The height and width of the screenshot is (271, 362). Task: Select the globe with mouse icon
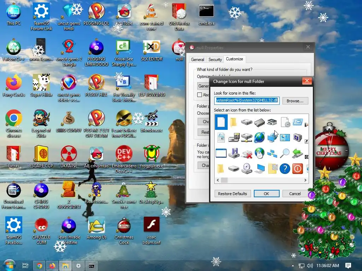click(259, 153)
